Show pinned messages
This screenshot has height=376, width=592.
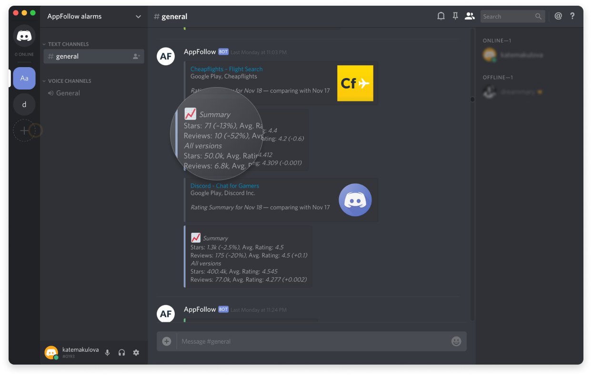click(x=455, y=16)
